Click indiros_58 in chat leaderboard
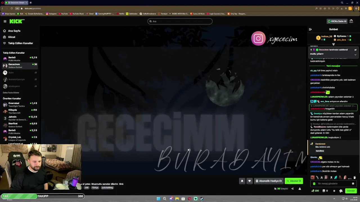 pos(327,36)
